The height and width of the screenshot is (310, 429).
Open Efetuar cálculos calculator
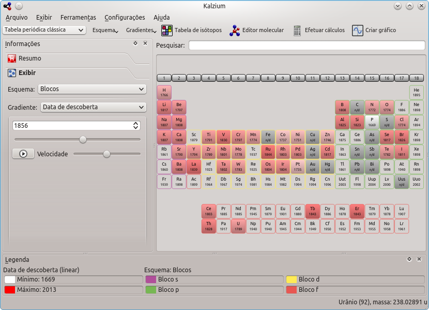pos(319,31)
